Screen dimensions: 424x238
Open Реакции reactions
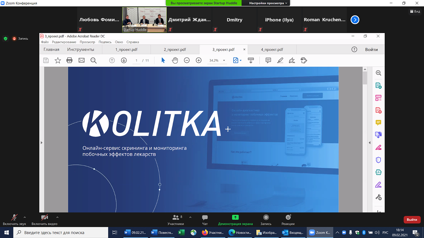coord(288,220)
